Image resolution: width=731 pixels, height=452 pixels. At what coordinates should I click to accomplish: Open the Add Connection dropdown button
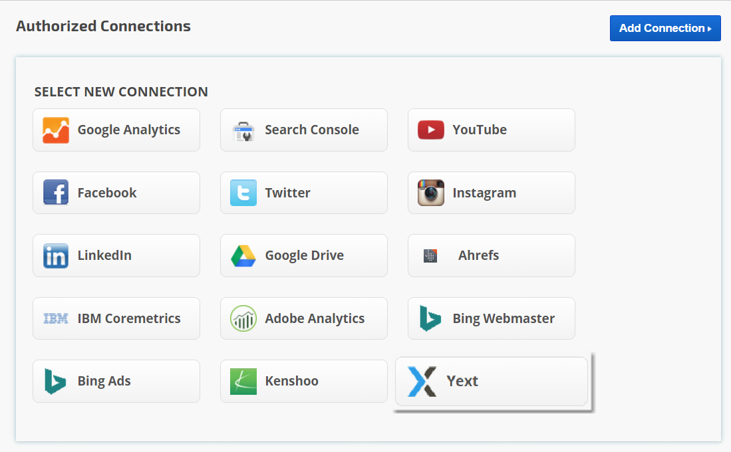tap(665, 29)
